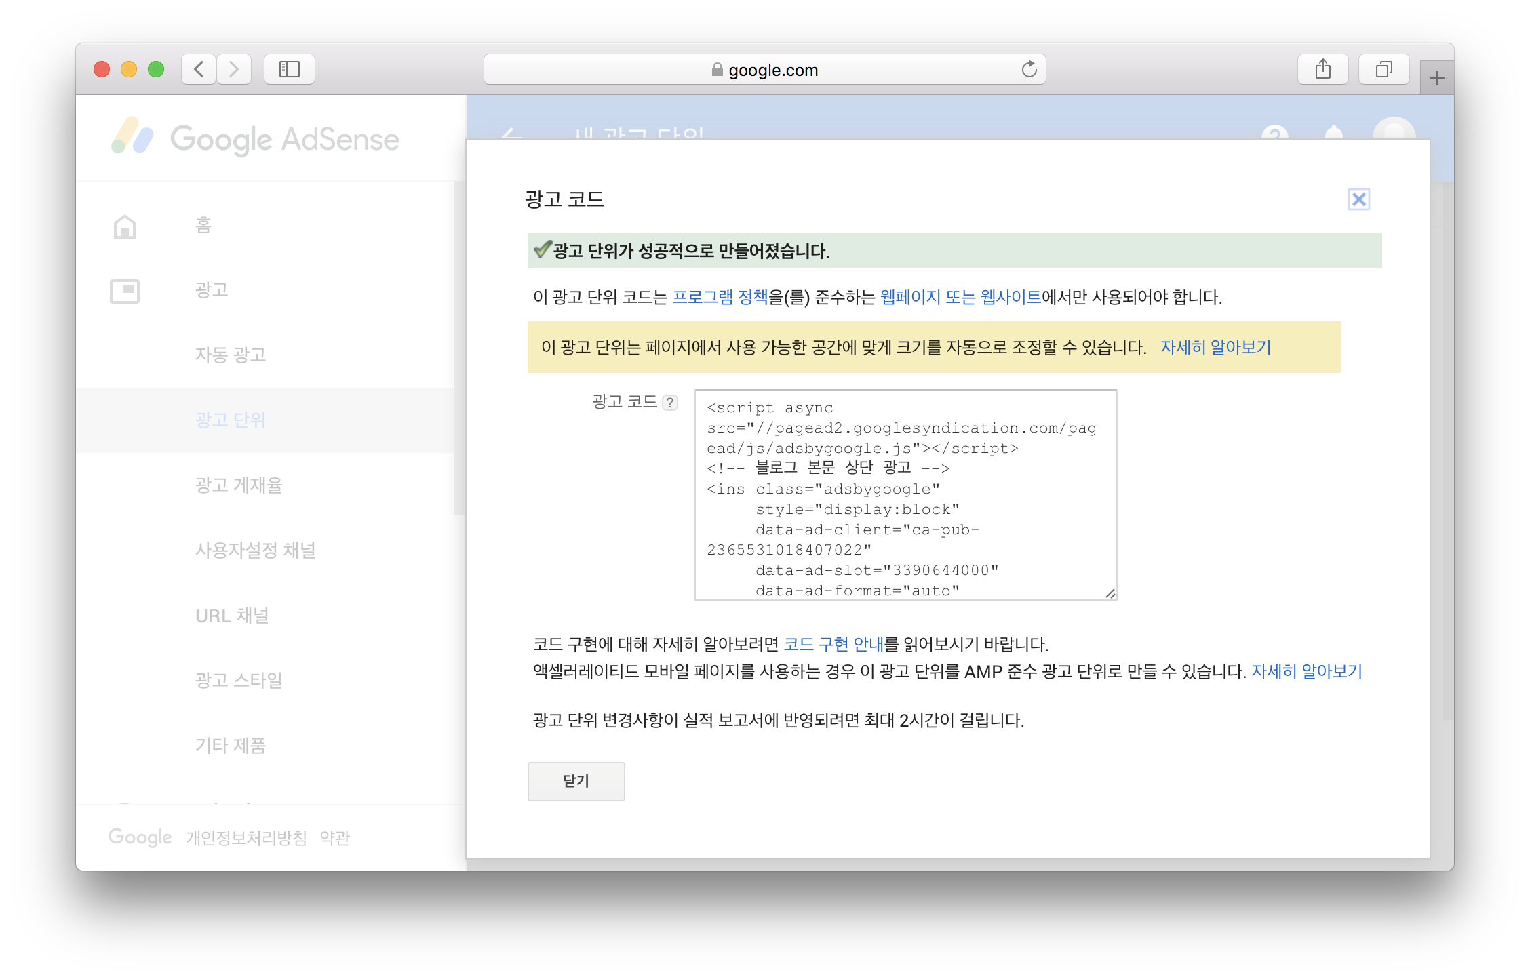Close the 광고 코드 dialog with X icon
Image resolution: width=1530 pixels, height=979 pixels.
pyautogui.click(x=1358, y=199)
